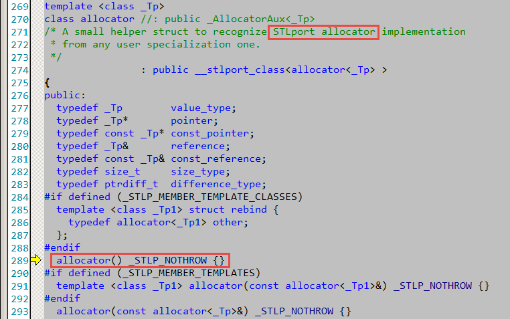Click the '__stlport_class' base class name
Image resolution: width=510 pixels, height=319 pixels.
(x=240, y=70)
